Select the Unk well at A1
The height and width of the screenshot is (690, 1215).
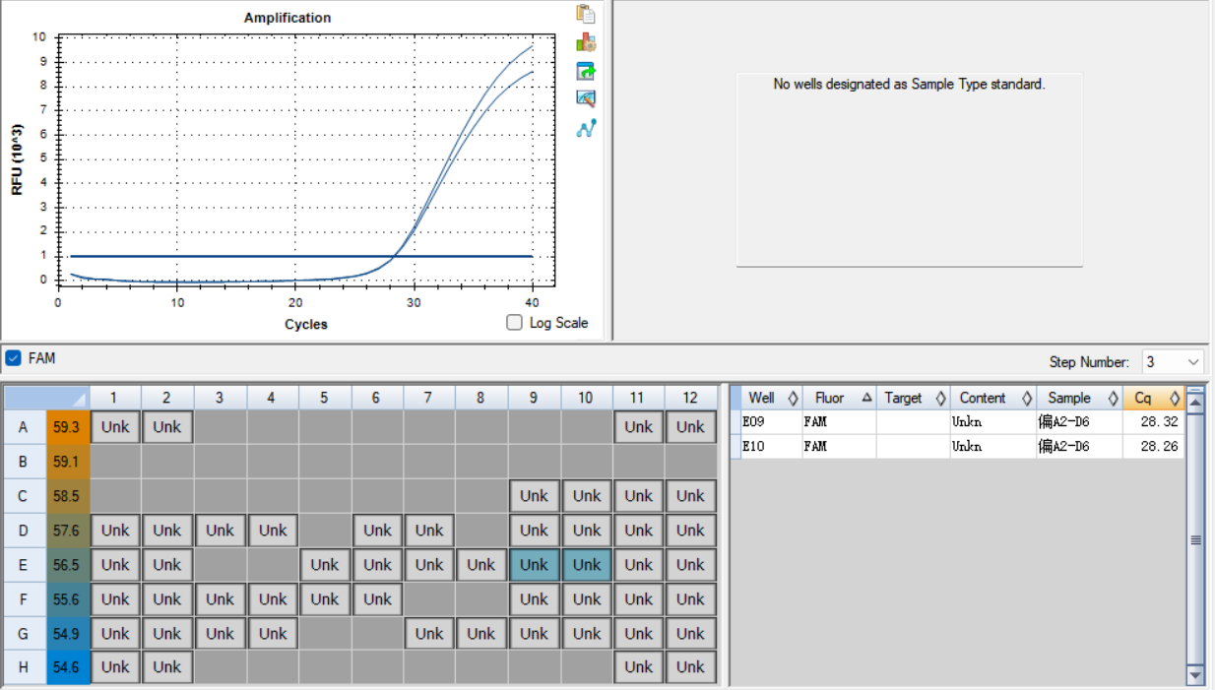(115, 426)
